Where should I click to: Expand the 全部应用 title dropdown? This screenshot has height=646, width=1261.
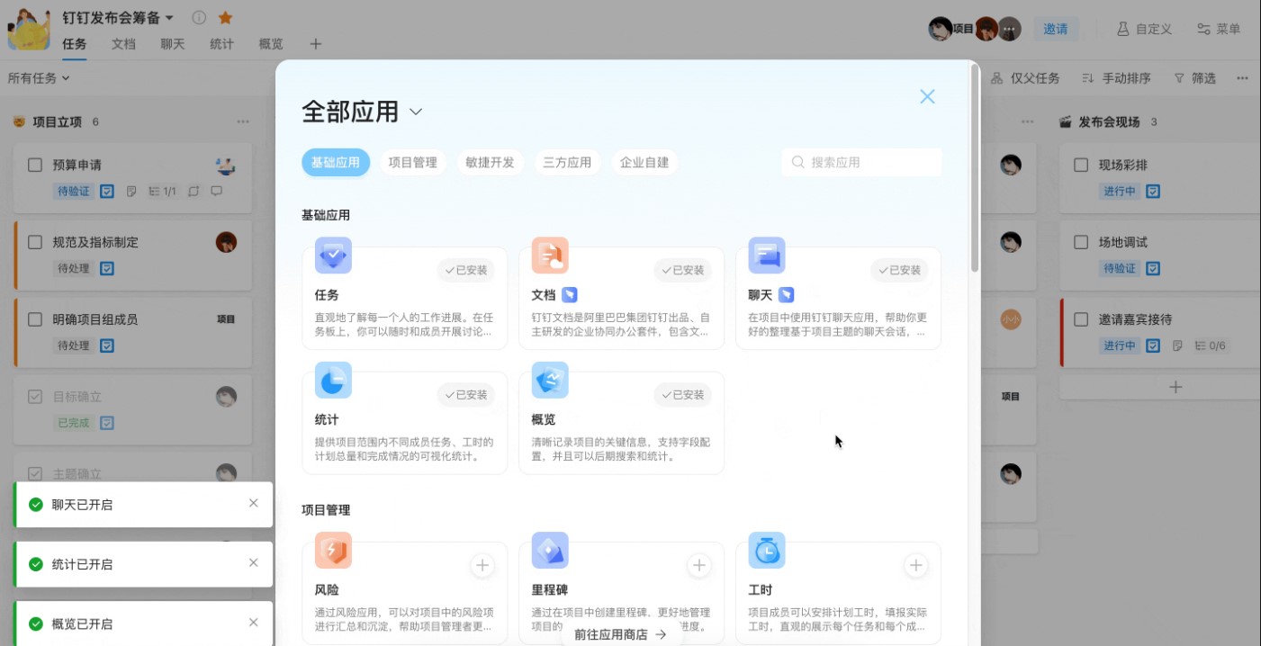point(416,112)
